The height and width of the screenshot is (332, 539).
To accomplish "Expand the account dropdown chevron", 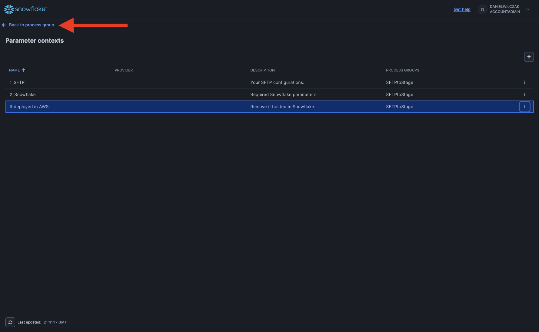I will [x=528, y=9].
